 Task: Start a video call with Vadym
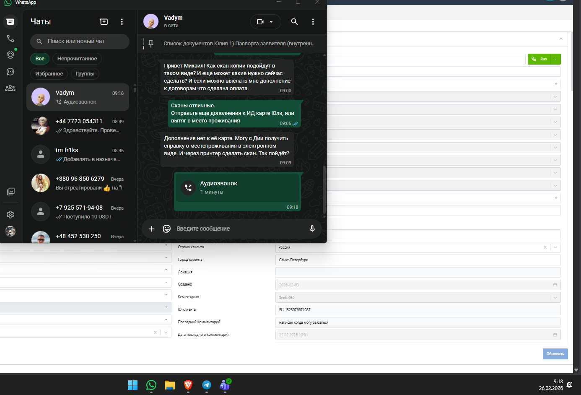[x=260, y=22]
